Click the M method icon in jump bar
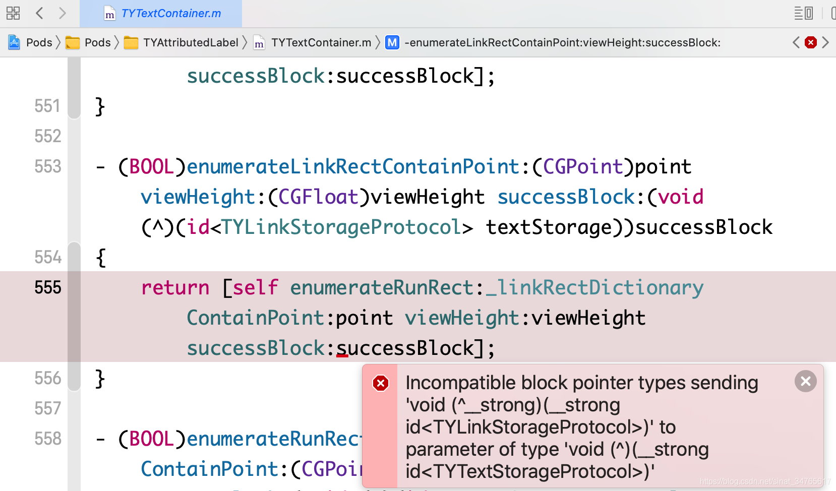This screenshot has width=836, height=491. click(x=392, y=42)
